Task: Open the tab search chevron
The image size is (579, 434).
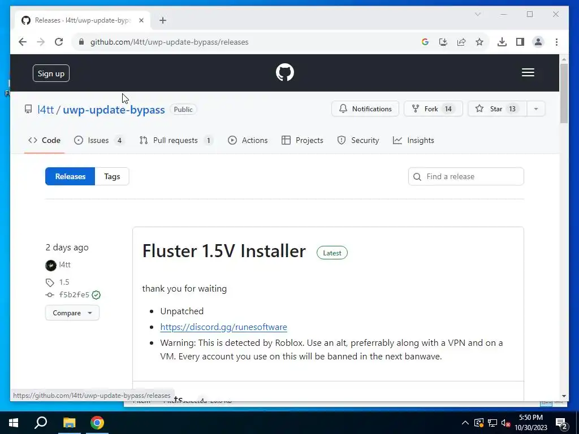Action: (477, 14)
